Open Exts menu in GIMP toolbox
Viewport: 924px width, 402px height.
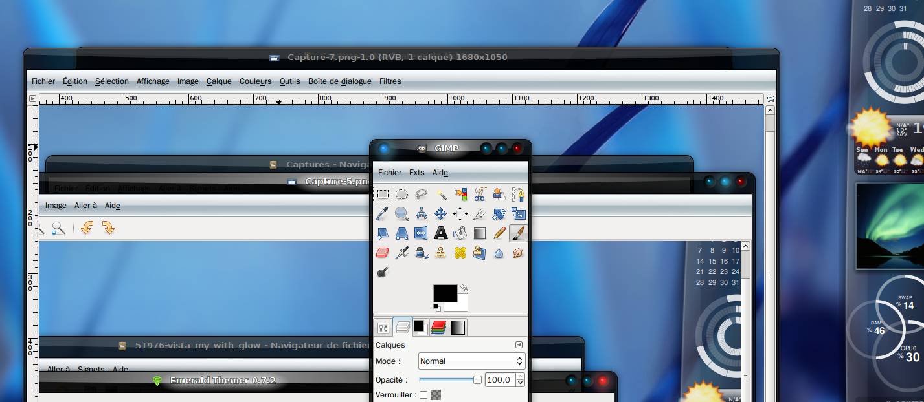pyautogui.click(x=417, y=173)
